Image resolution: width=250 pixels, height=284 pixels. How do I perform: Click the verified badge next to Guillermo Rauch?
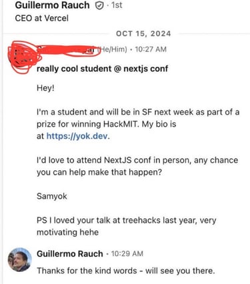(99, 5)
